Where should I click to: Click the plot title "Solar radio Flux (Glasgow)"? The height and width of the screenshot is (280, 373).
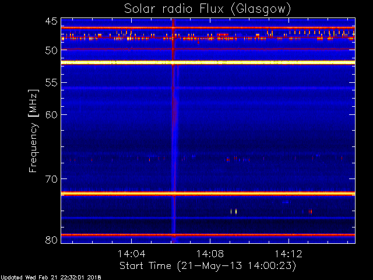tap(207, 9)
